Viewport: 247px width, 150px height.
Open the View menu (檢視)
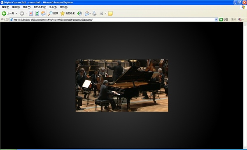click(27, 7)
